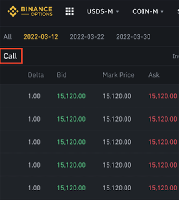Click the Ask column header

point(154,75)
